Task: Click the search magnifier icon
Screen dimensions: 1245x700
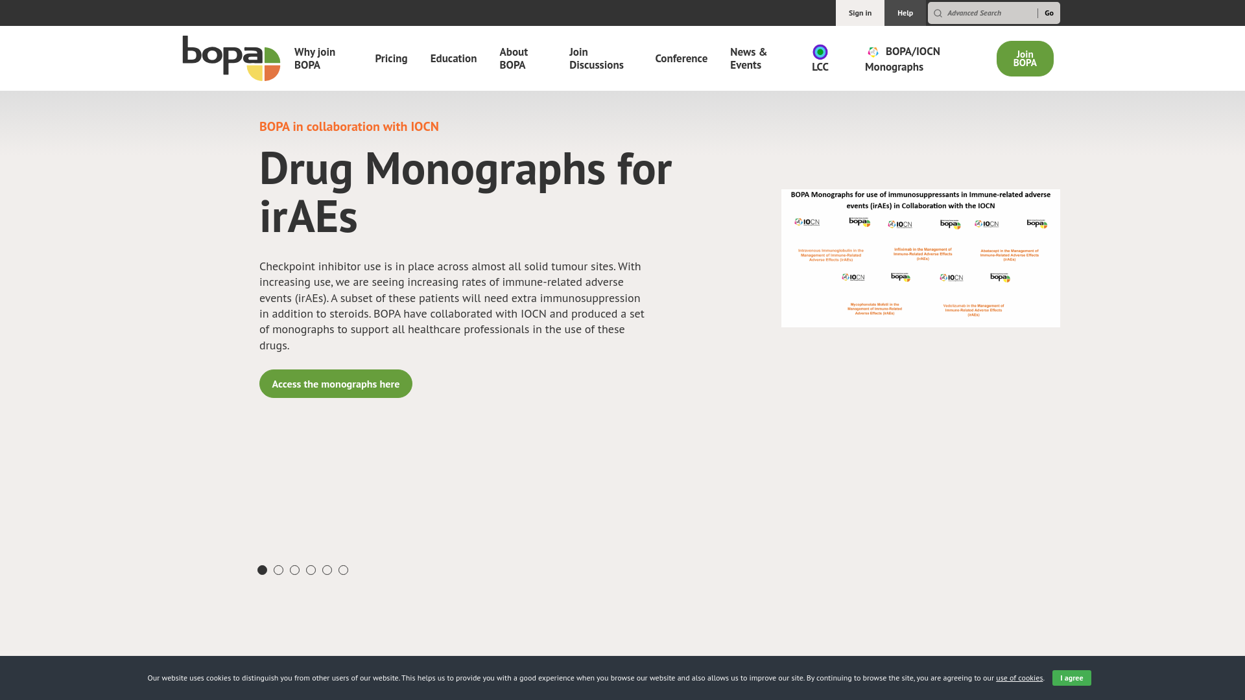Action: pyautogui.click(x=938, y=14)
